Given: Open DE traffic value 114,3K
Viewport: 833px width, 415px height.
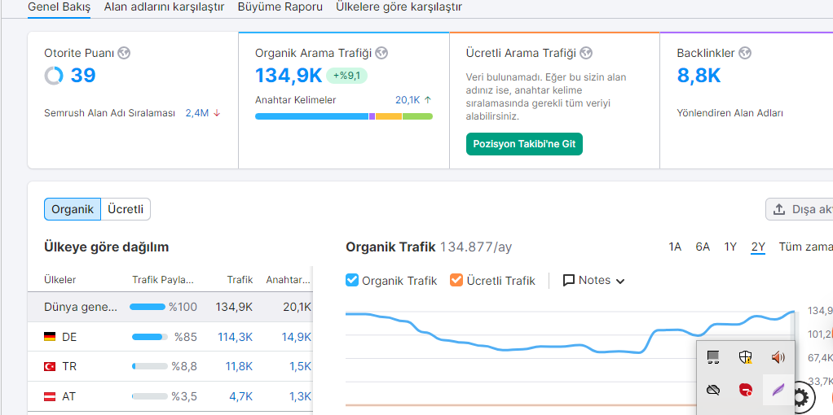Looking at the screenshot, I should point(235,336).
